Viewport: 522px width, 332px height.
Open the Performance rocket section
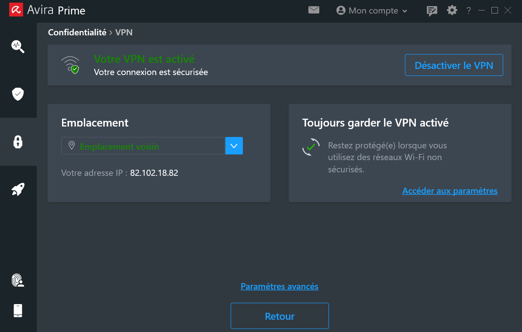(x=18, y=189)
